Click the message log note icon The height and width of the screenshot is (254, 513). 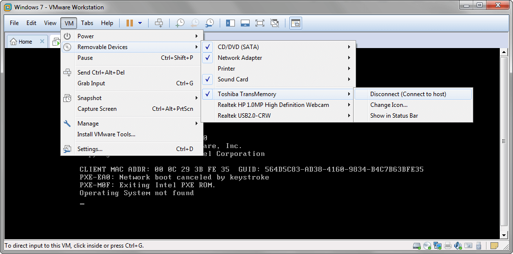click(494, 245)
